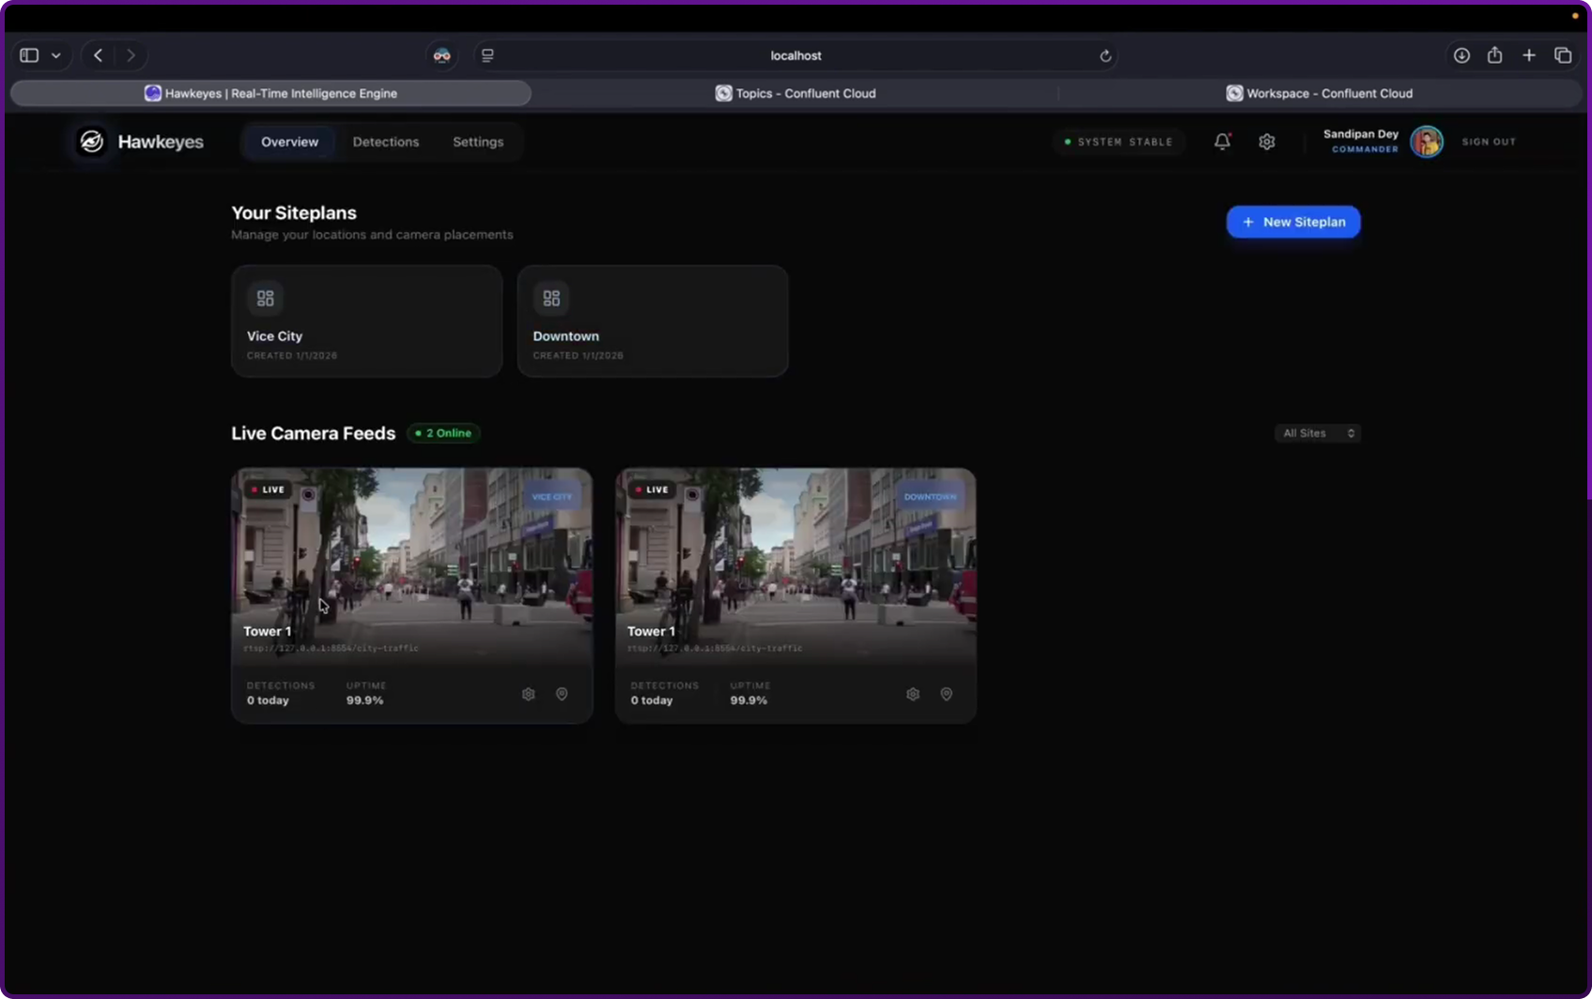The width and height of the screenshot is (1592, 999).
Task: Switch to the Detections tab
Action: click(386, 142)
